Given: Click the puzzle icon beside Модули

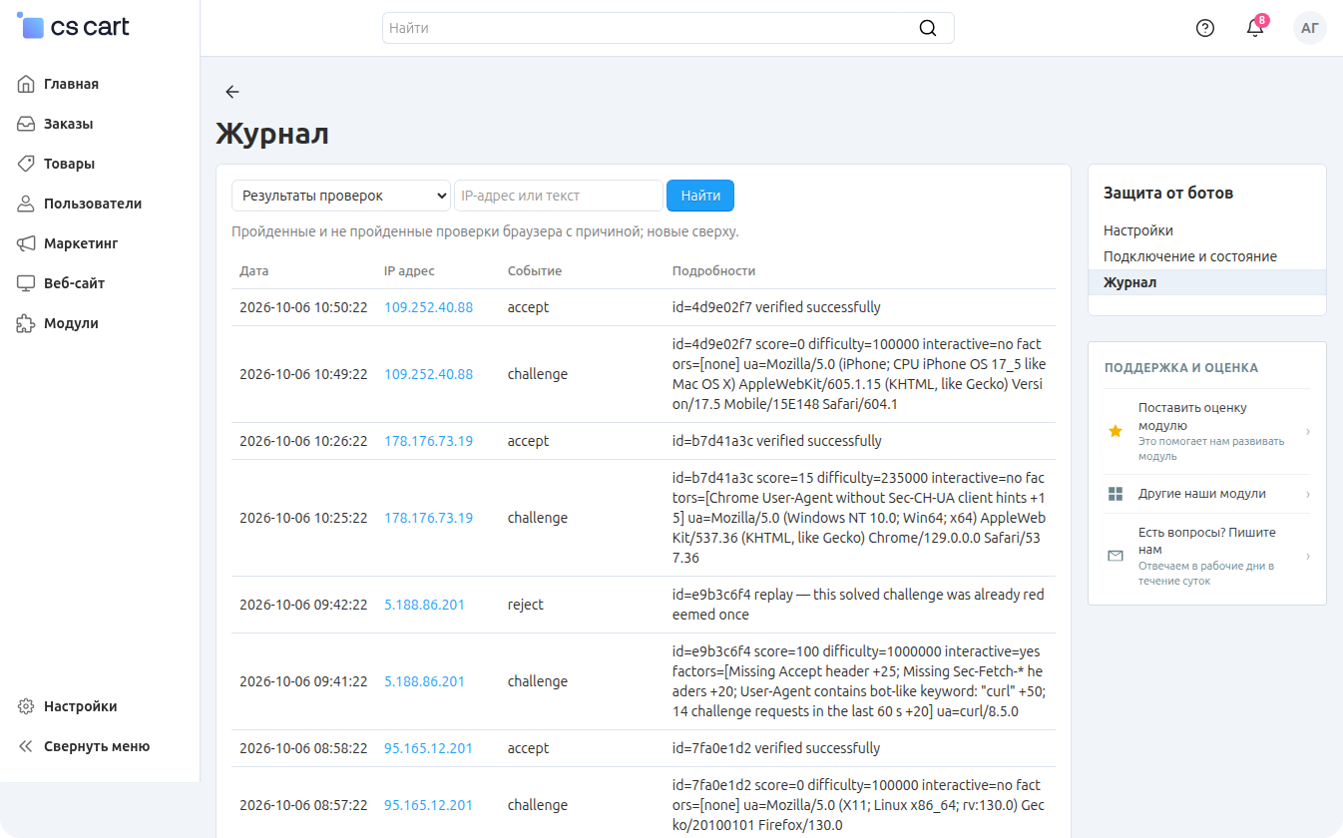Looking at the screenshot, I should point(26,323).
